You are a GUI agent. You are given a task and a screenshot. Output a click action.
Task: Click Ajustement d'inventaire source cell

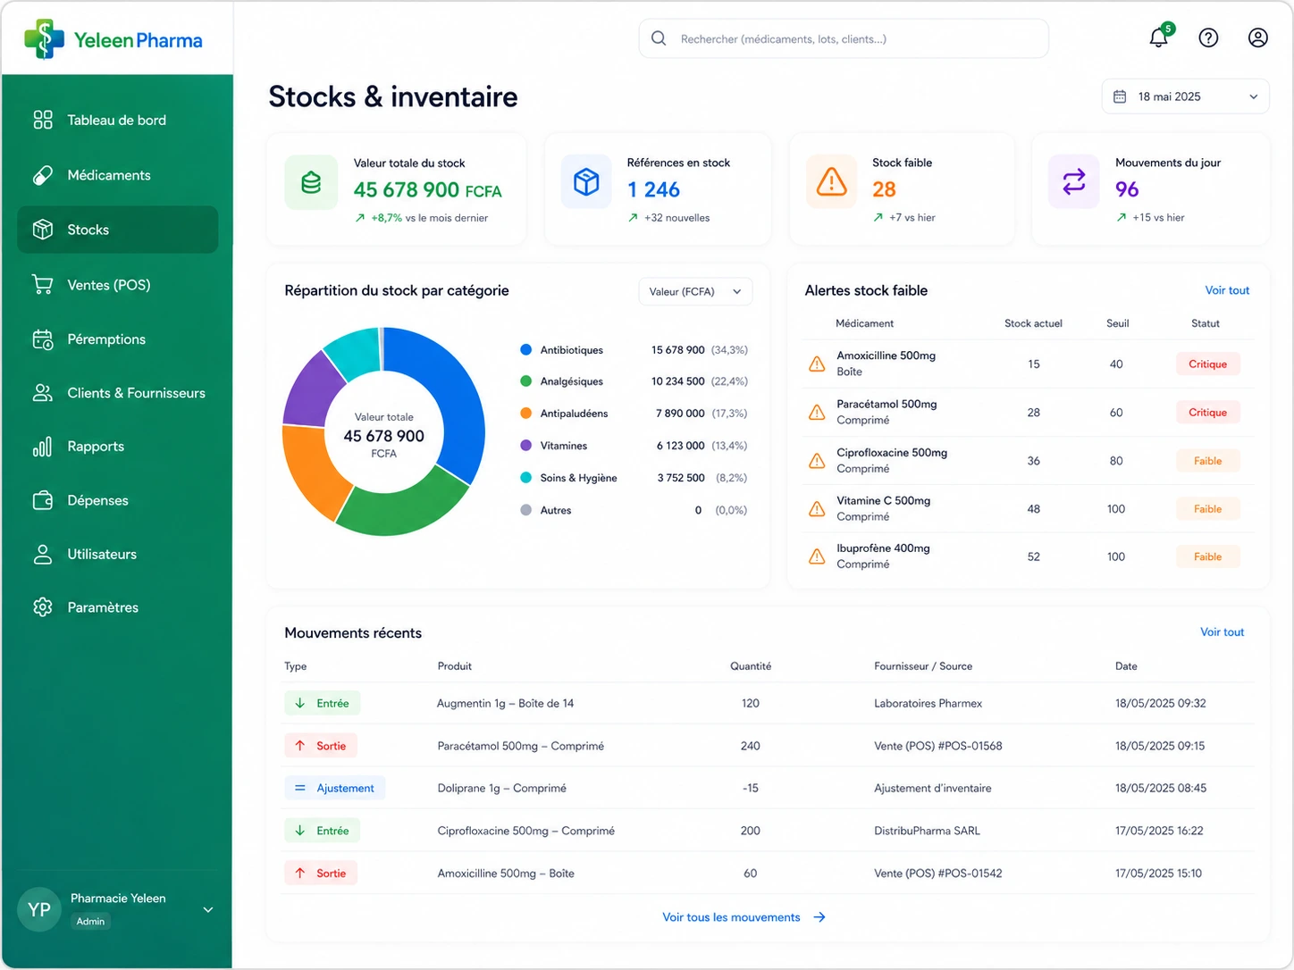(x=932, y=788)
